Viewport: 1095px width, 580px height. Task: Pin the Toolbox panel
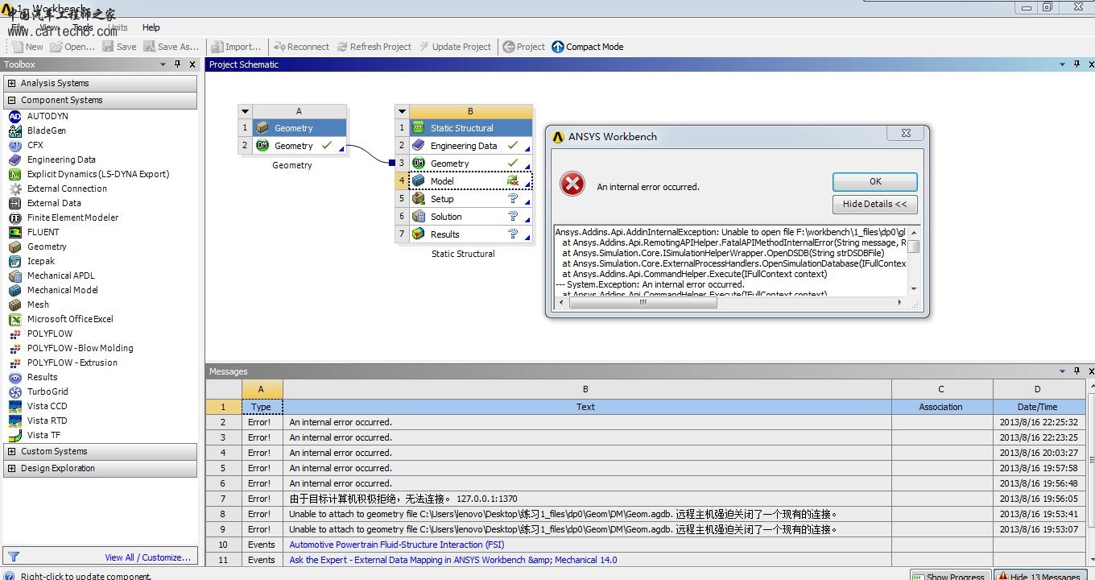(178, 64)
